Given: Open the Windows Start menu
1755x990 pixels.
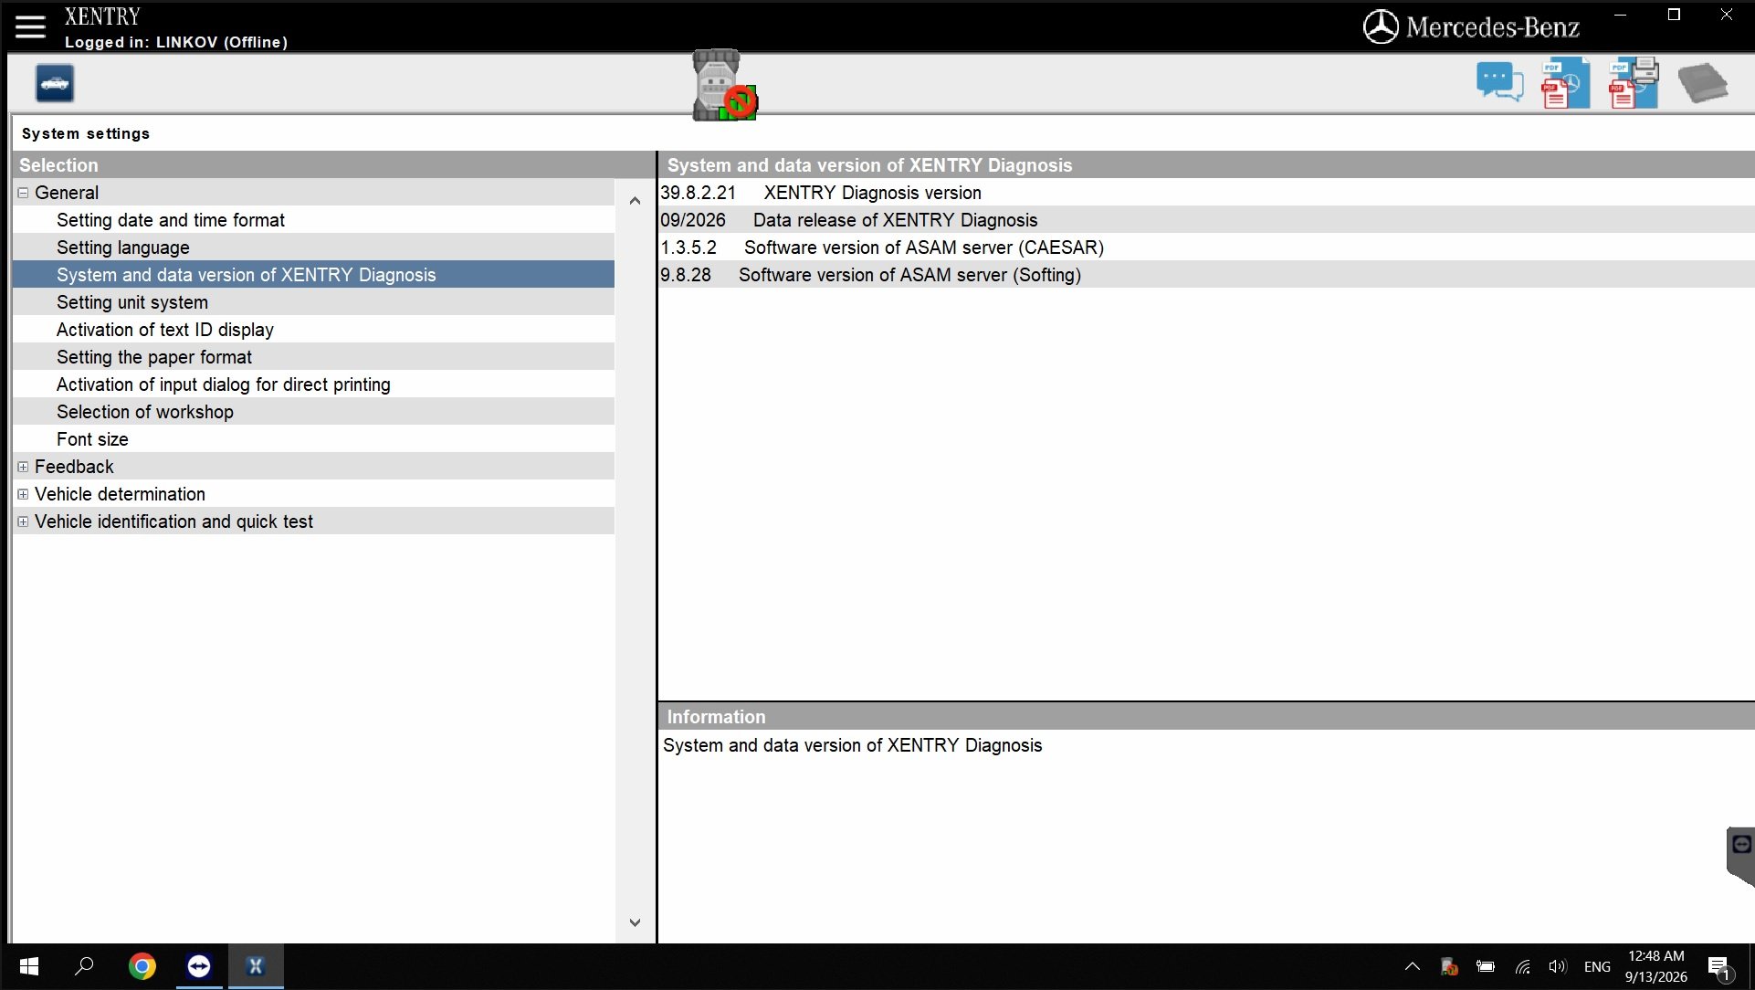Looking at the screenshot, I should [28, 966].
